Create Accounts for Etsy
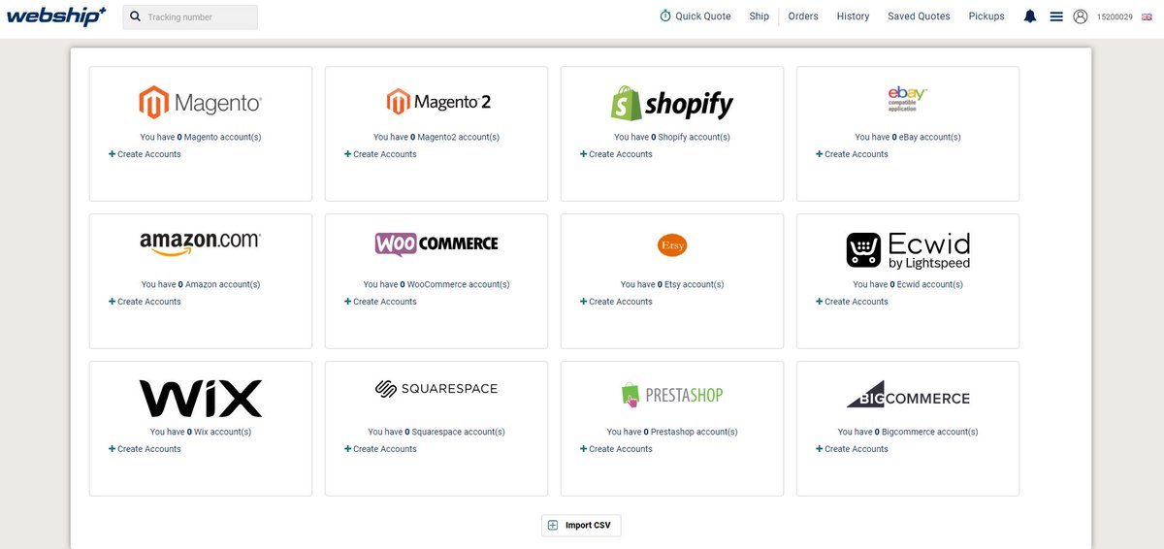Viewport: 1164px width, 549px height. [617, 302]
